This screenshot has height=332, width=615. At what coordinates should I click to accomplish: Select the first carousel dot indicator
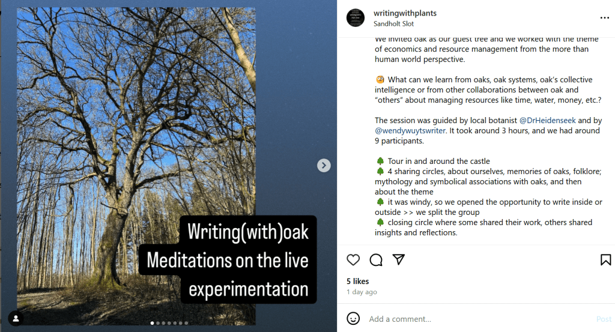tap(152, 324)
